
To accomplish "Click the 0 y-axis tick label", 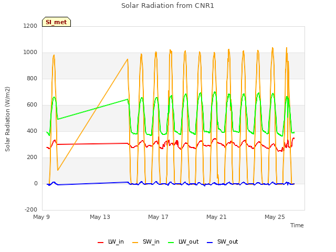I will coord(36,183).
